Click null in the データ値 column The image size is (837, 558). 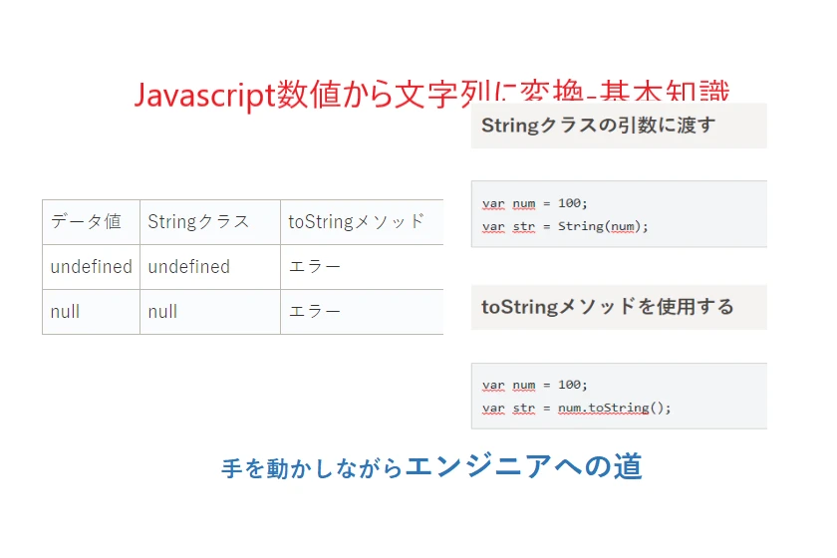(x=65, y=312)
